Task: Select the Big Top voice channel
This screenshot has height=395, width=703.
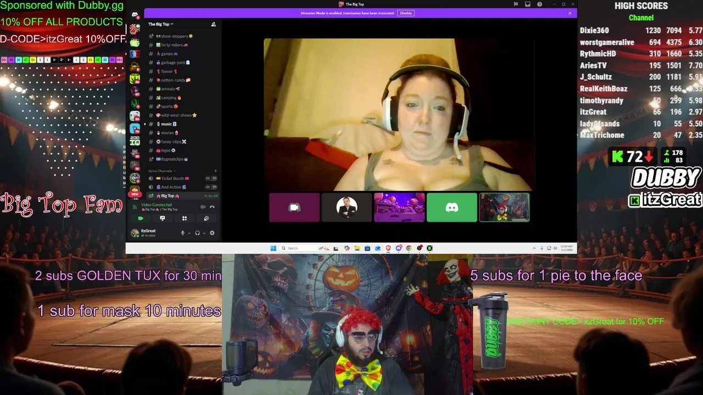Action: [x=182, y=196]
